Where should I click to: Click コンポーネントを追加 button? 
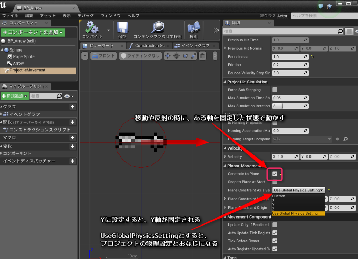click(33, 32)
